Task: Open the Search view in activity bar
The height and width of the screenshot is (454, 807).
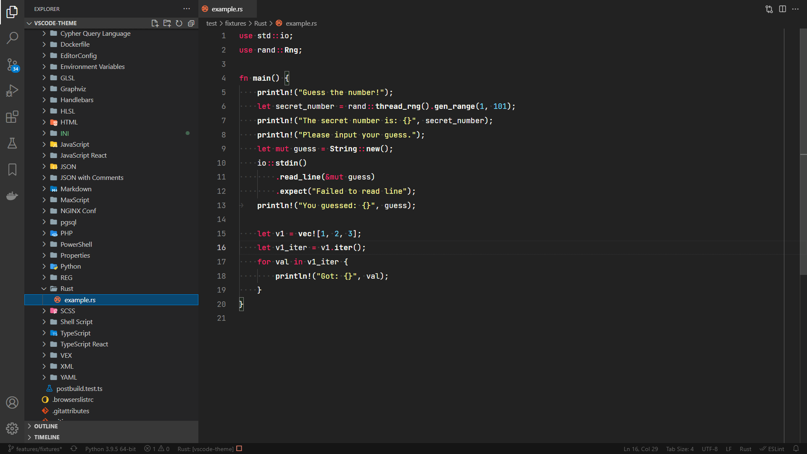Action: click(12, 38)
